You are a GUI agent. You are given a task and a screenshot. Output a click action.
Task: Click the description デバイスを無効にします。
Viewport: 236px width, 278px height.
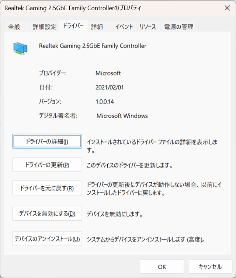click(x=115, y=214)
